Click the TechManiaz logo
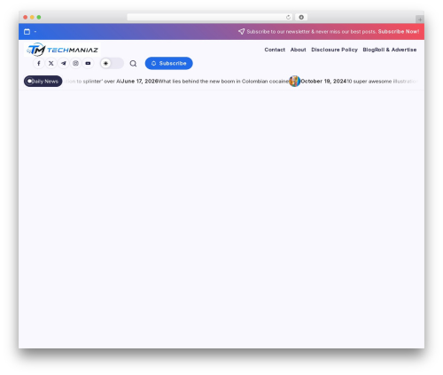Viewport: 443px width, 375px height. tap(62, 50)
